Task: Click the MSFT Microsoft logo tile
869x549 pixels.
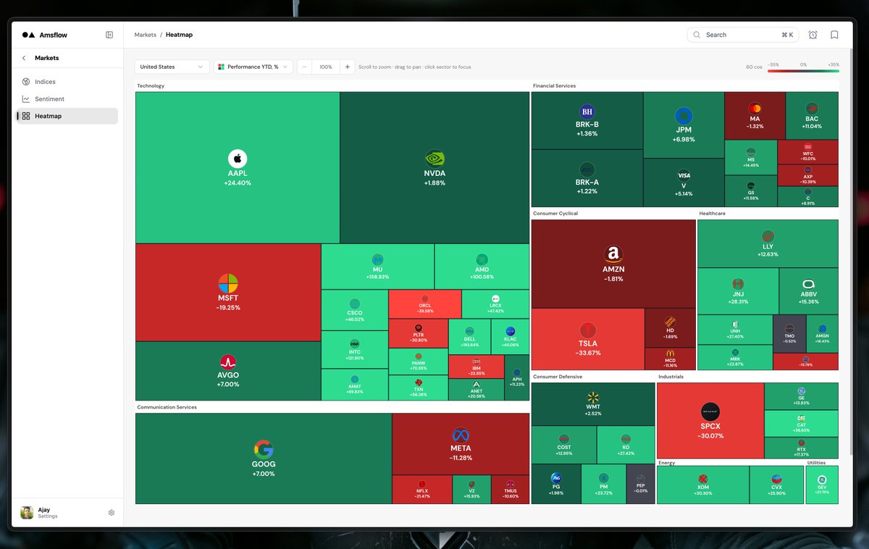Action: pos(228,293)
